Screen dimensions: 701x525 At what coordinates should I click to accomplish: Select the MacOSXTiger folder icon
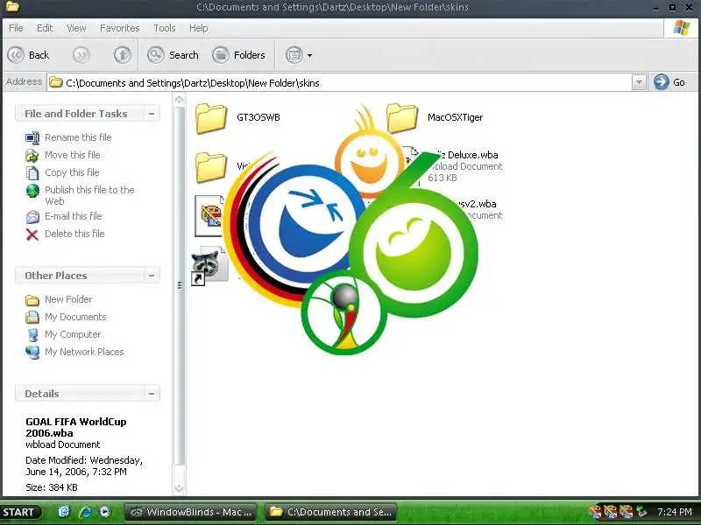pyautogui.click(x=402, y=118)
